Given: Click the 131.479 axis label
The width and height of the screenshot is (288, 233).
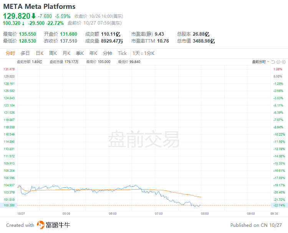Looking at the screenshot, I should 9,69.
